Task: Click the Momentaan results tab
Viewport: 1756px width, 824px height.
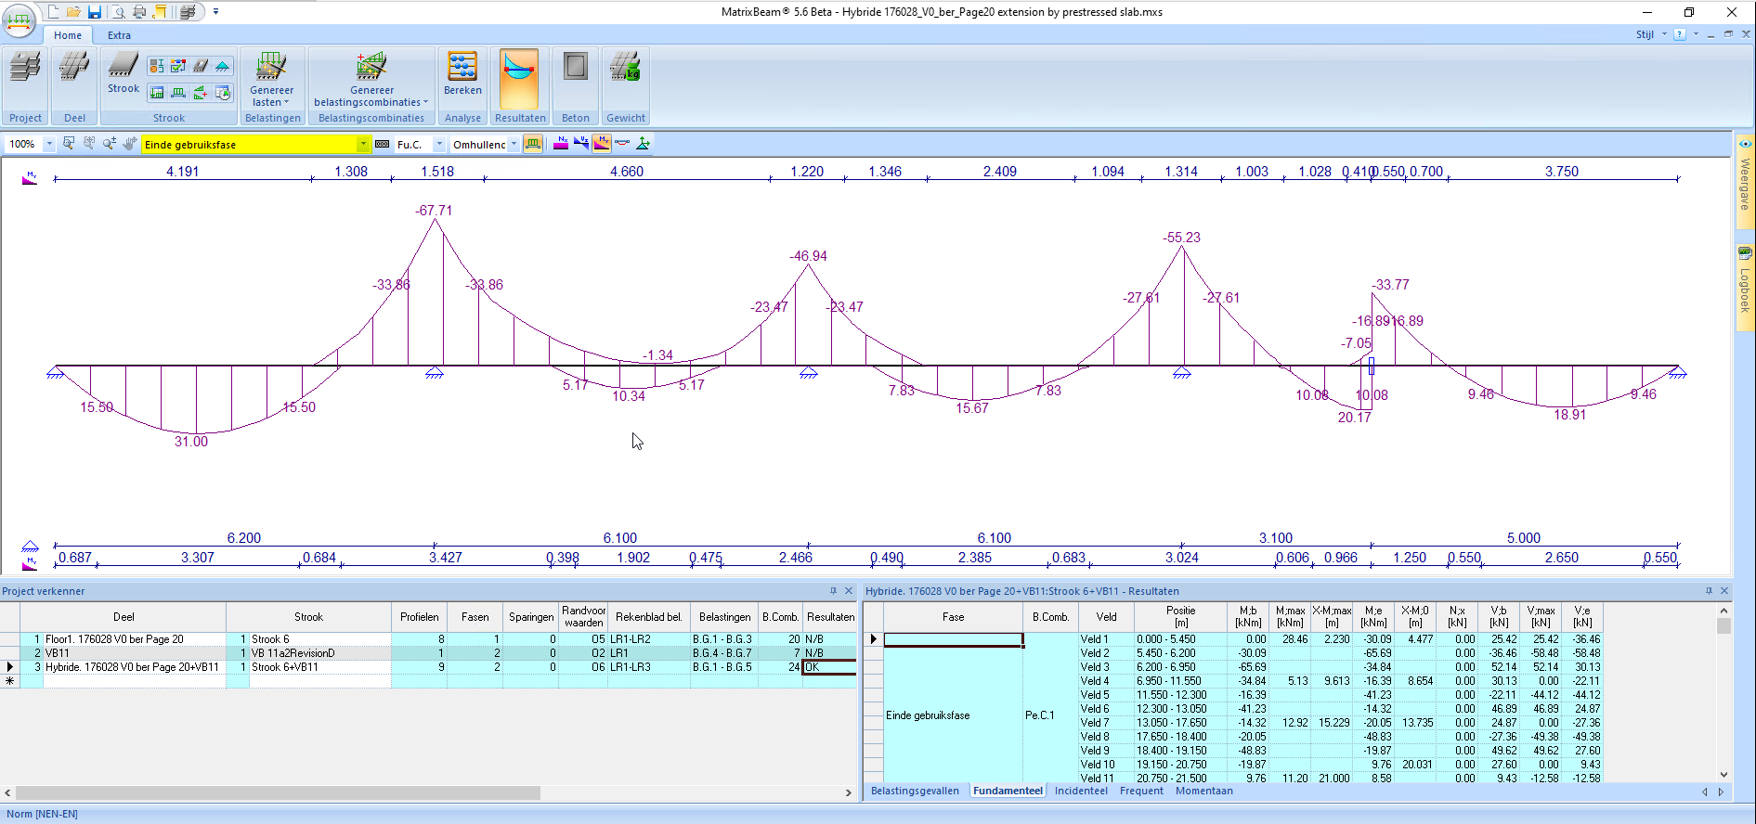Action: click(1204, 792)
